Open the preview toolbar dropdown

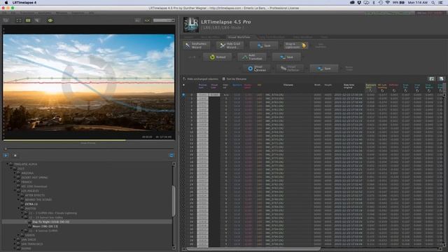pos(164,20)
